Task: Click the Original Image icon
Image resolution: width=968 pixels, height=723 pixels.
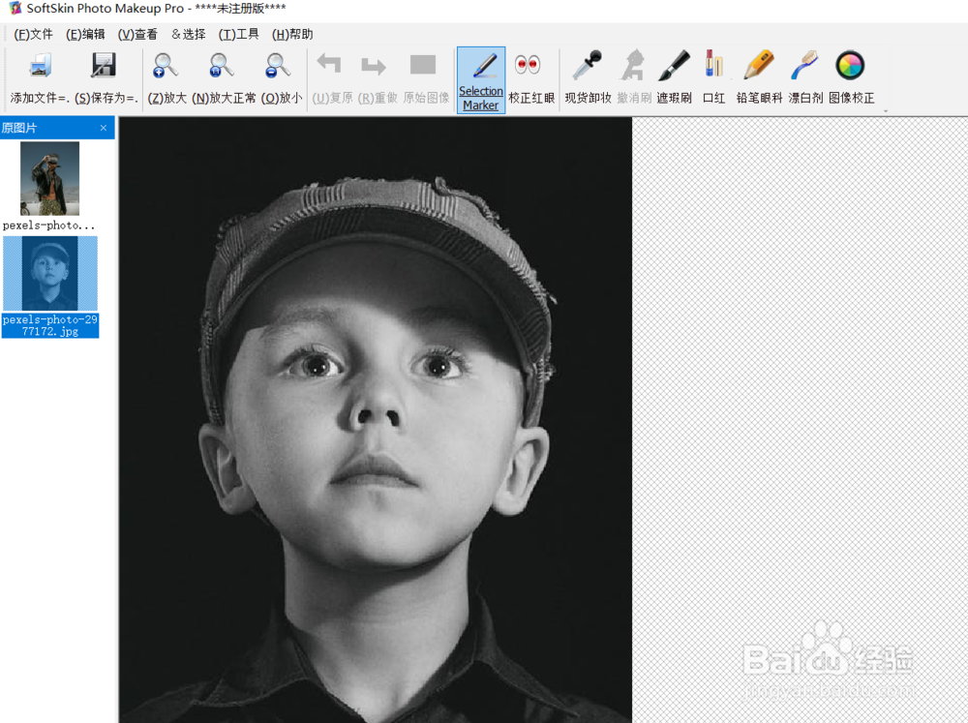Action: [x=423, y=65]
